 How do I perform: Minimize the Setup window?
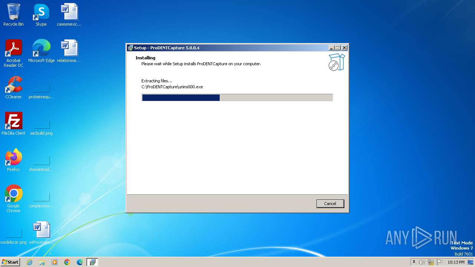(x=331, y=48)
